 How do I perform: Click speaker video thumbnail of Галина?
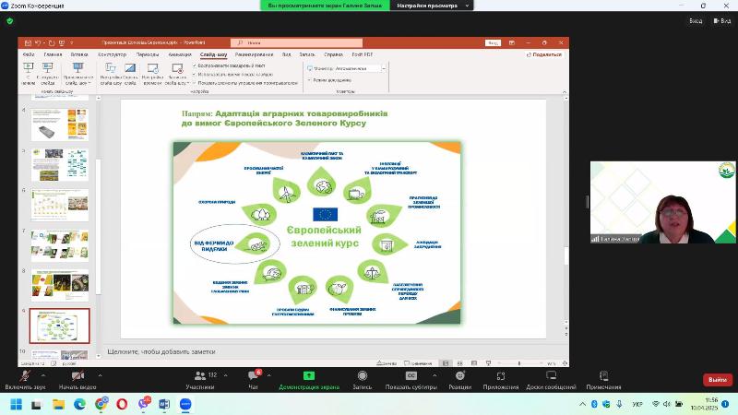click(x=663, y=202)
